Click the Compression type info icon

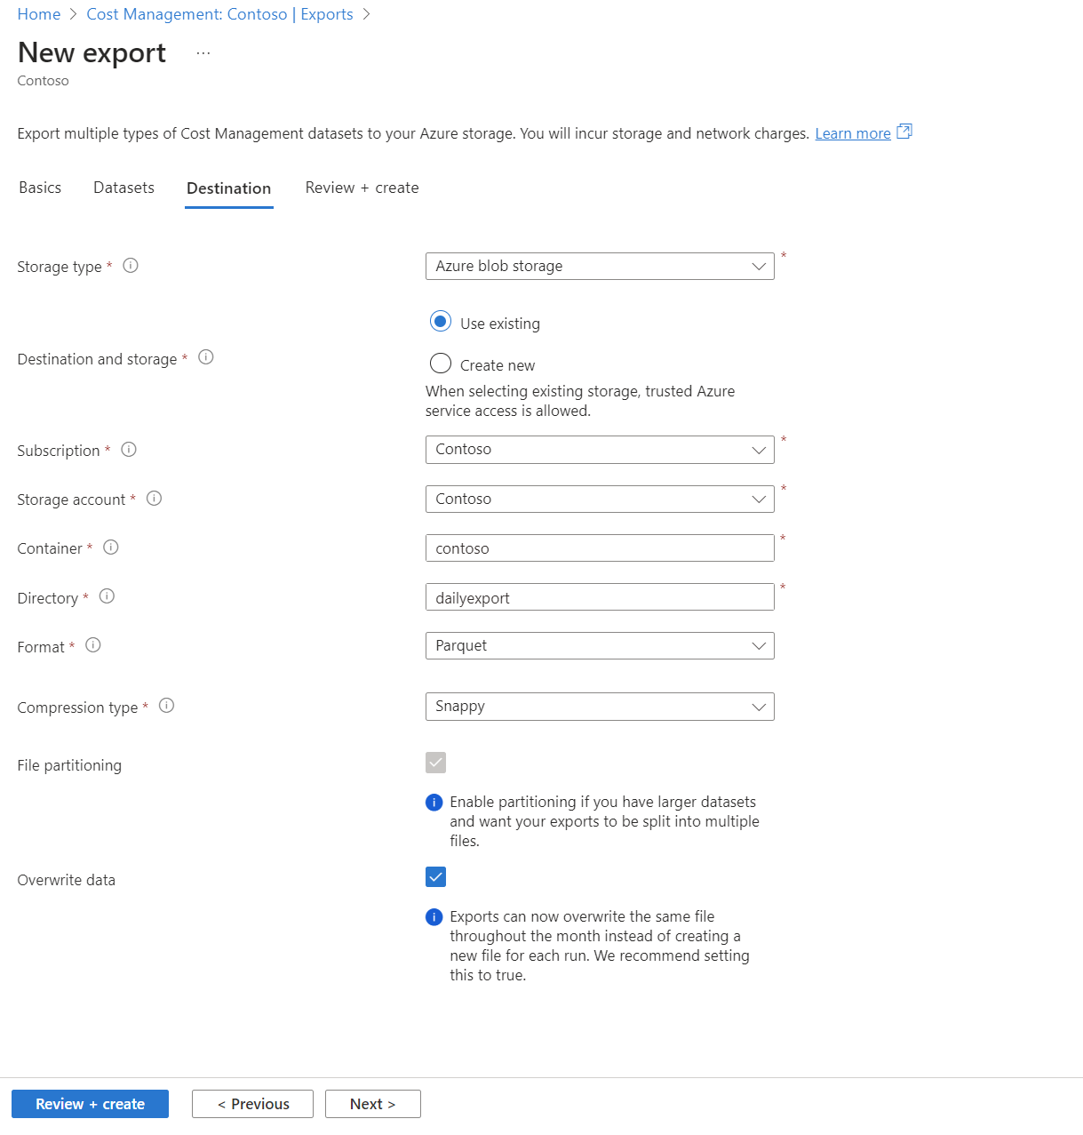tap(166, 706)
